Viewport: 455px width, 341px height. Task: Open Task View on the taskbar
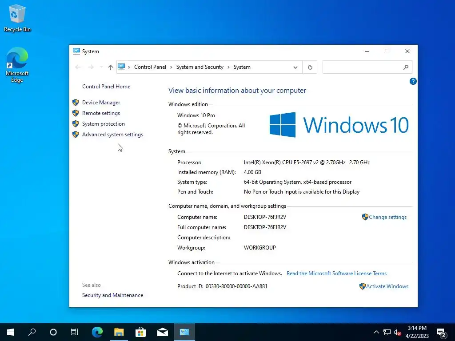tap(75, 332)
